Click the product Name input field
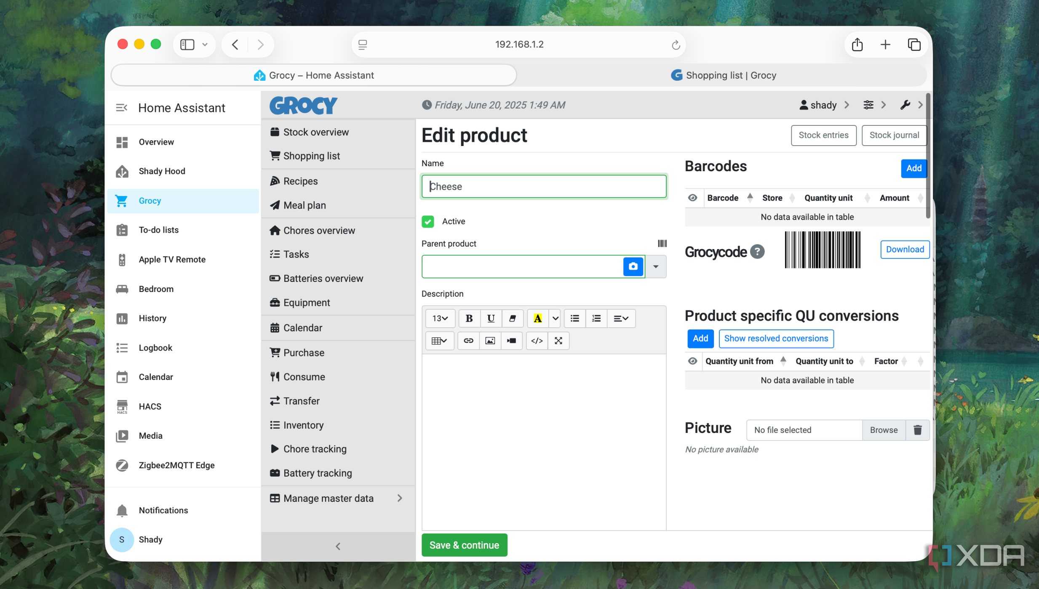 (544, 186)
